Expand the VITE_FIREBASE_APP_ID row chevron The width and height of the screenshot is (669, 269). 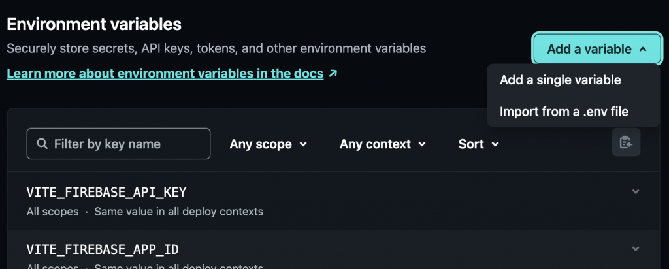(x=636, y=249)
